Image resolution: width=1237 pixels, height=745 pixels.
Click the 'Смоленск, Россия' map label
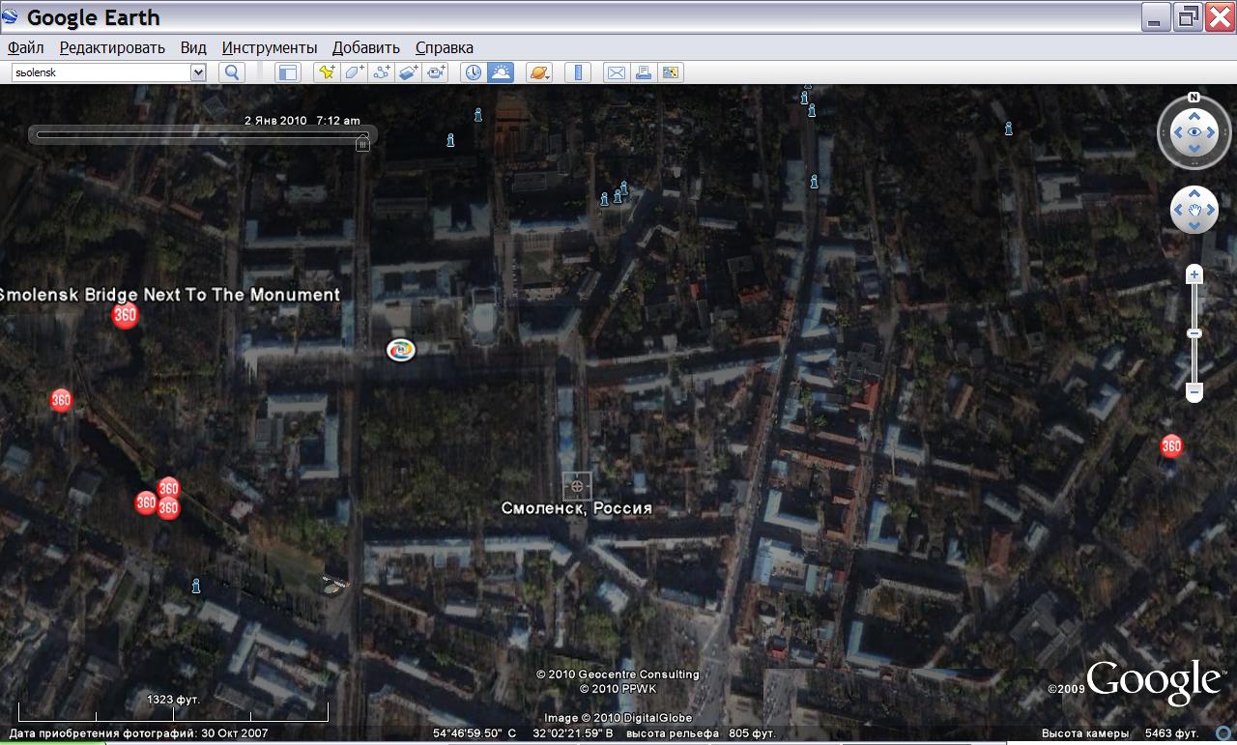click(x=577, y=508)
